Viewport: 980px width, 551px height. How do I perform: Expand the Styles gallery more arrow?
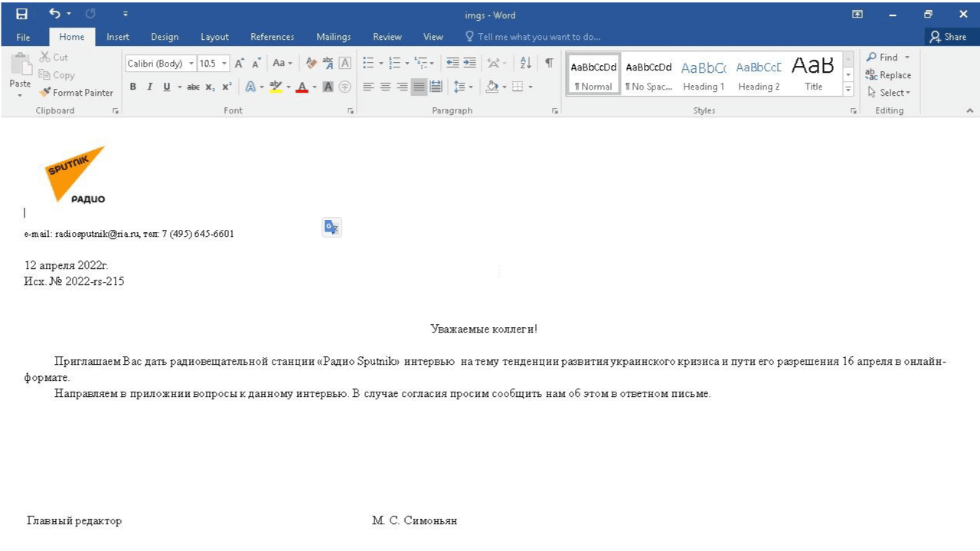[x=848, y=90]
